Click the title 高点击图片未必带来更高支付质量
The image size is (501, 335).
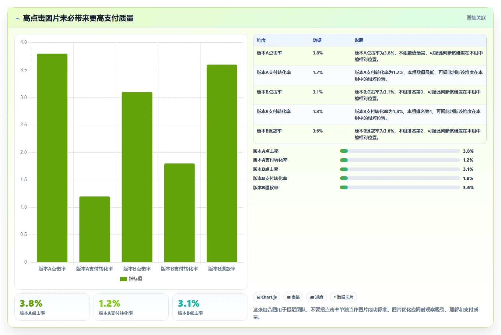[x=78, y=18]
